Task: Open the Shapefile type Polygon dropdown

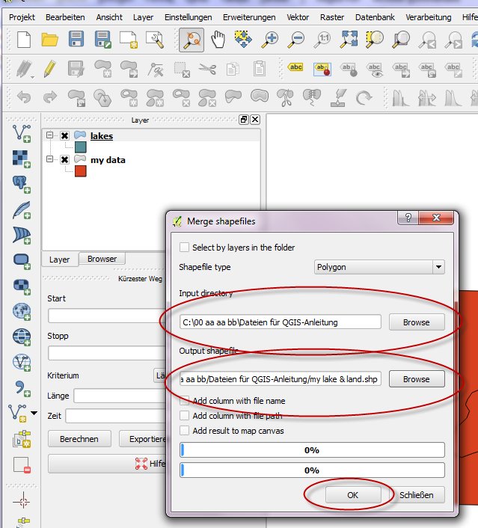Action: 379,267
